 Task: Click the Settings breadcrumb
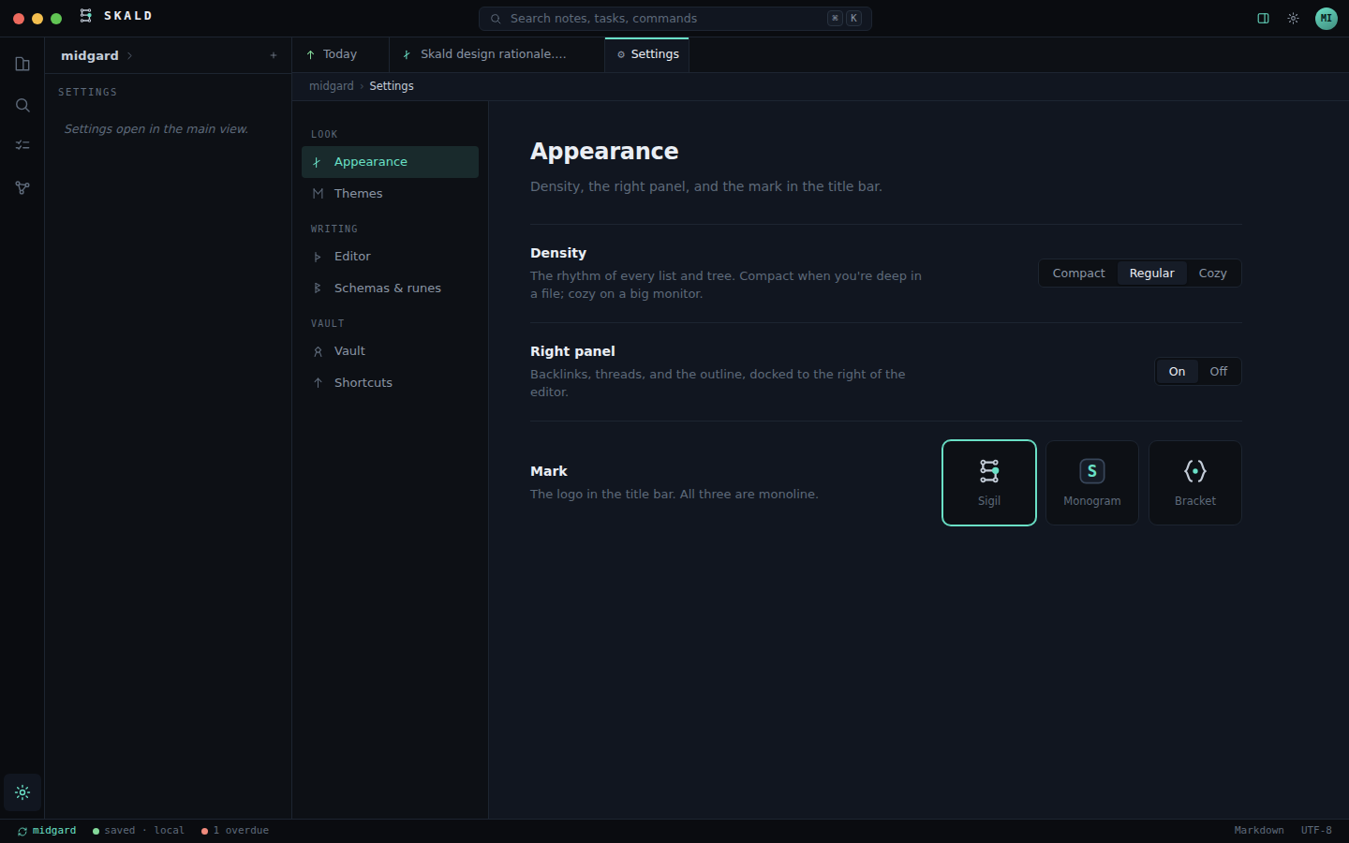392,86
